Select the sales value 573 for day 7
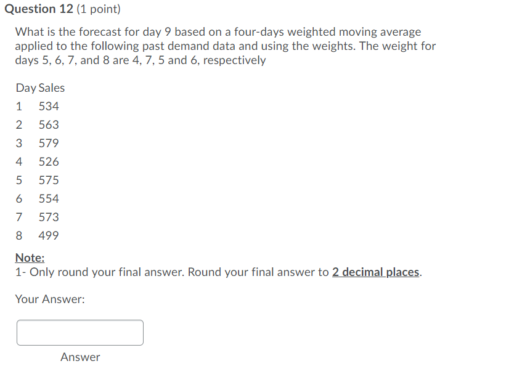Viewport: 522px width, 369px height. [49, 217]
